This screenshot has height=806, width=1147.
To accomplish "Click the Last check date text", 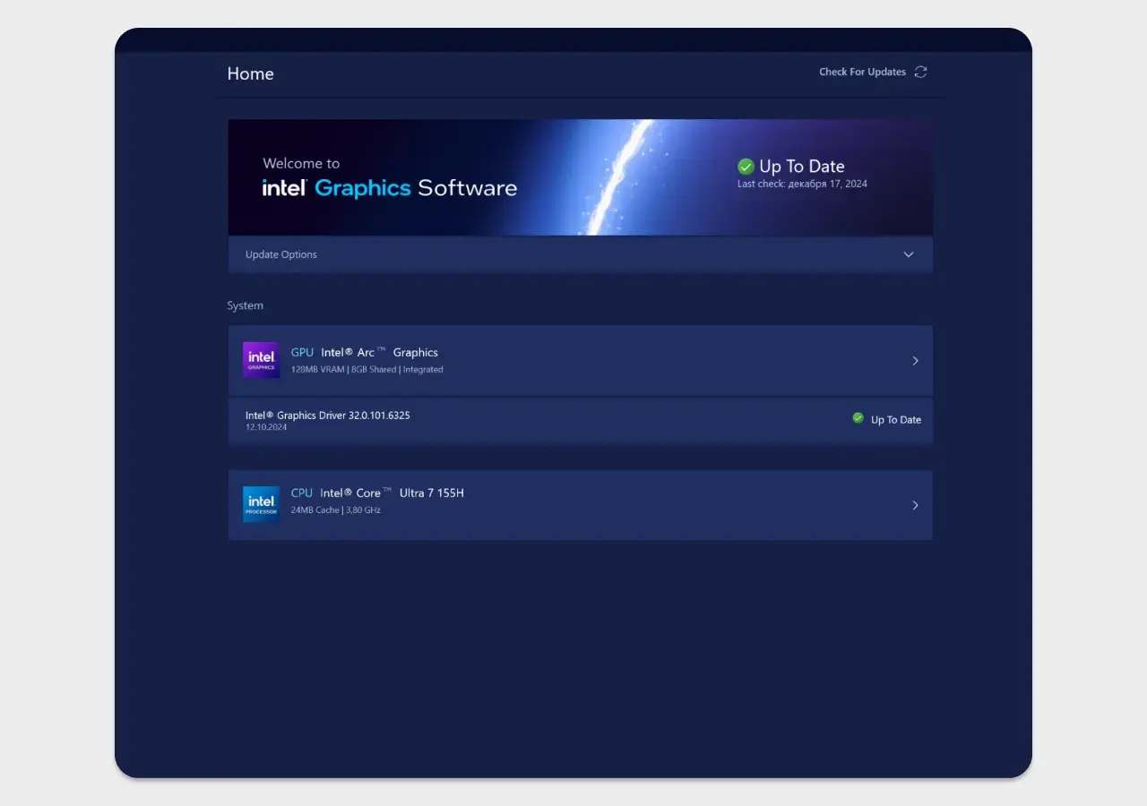I will (x=802, y=184).
